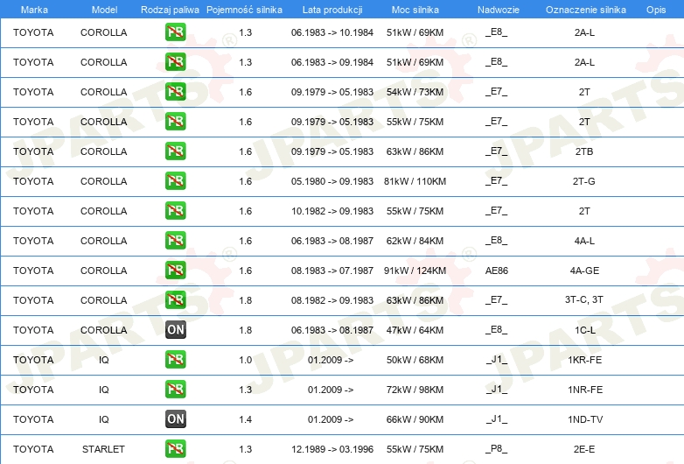
Task: Click petrol icon in the 2TB engine row
Action: 175,151
